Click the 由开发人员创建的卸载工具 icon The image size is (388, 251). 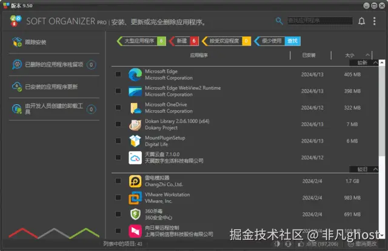(x=17, y=109)
